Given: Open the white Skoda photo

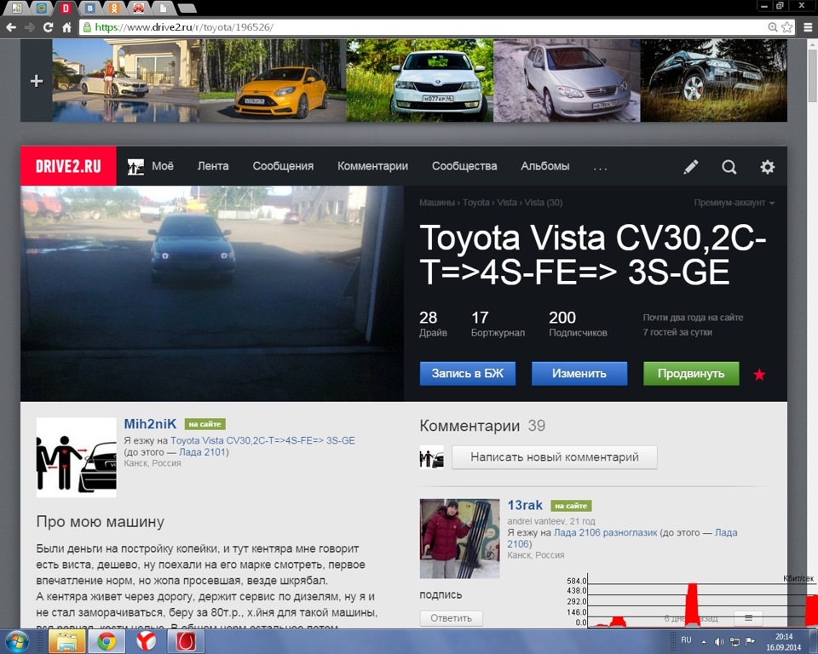Looking at the screenshot, I should point(419,80).
